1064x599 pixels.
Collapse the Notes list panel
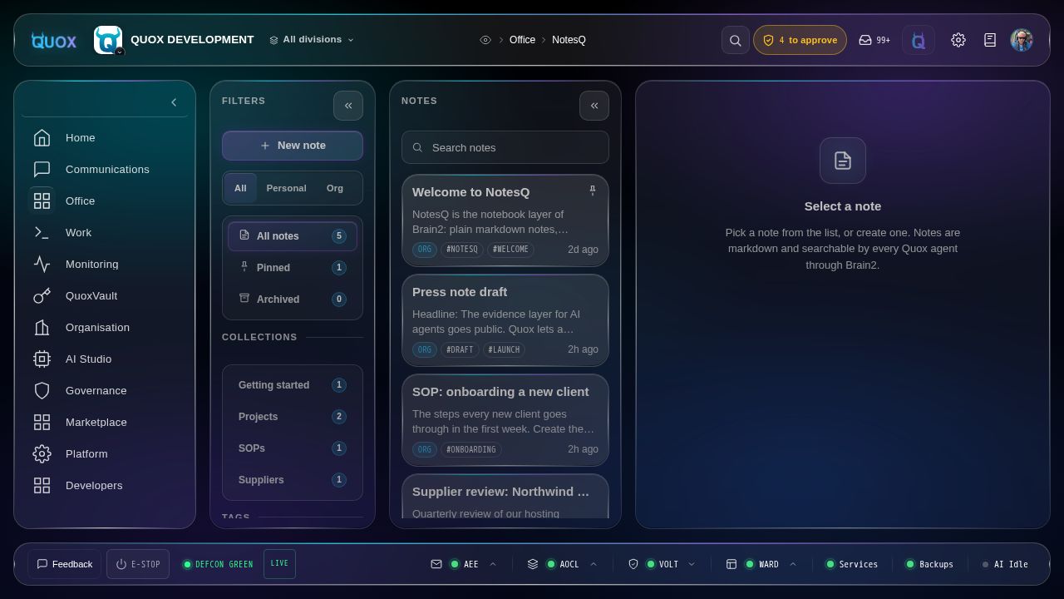[x=594, y=106]
